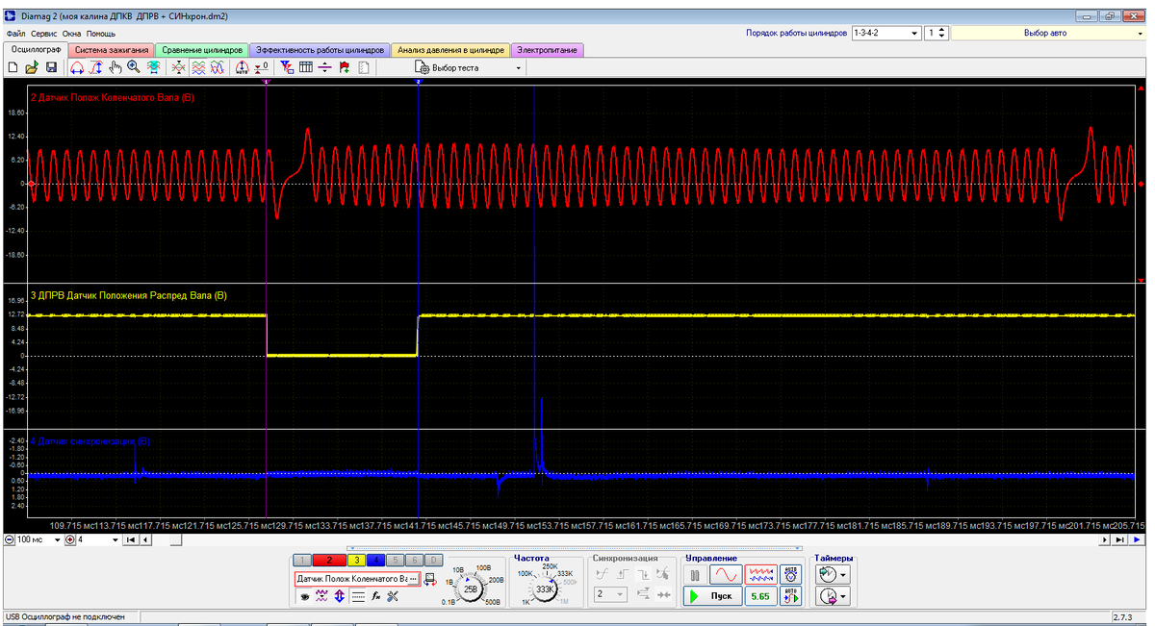1155x626 pixels.
Task: Click the stacked red-blue waveforms icon
Action: [198, 67]
